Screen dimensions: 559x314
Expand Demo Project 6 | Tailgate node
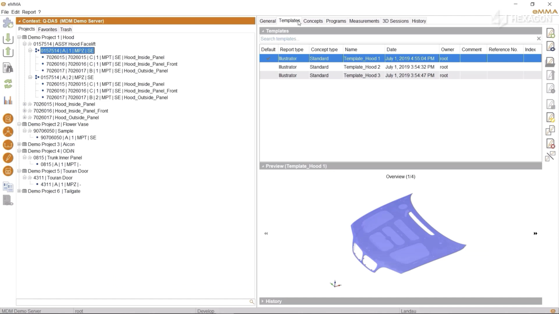(19, 191)
